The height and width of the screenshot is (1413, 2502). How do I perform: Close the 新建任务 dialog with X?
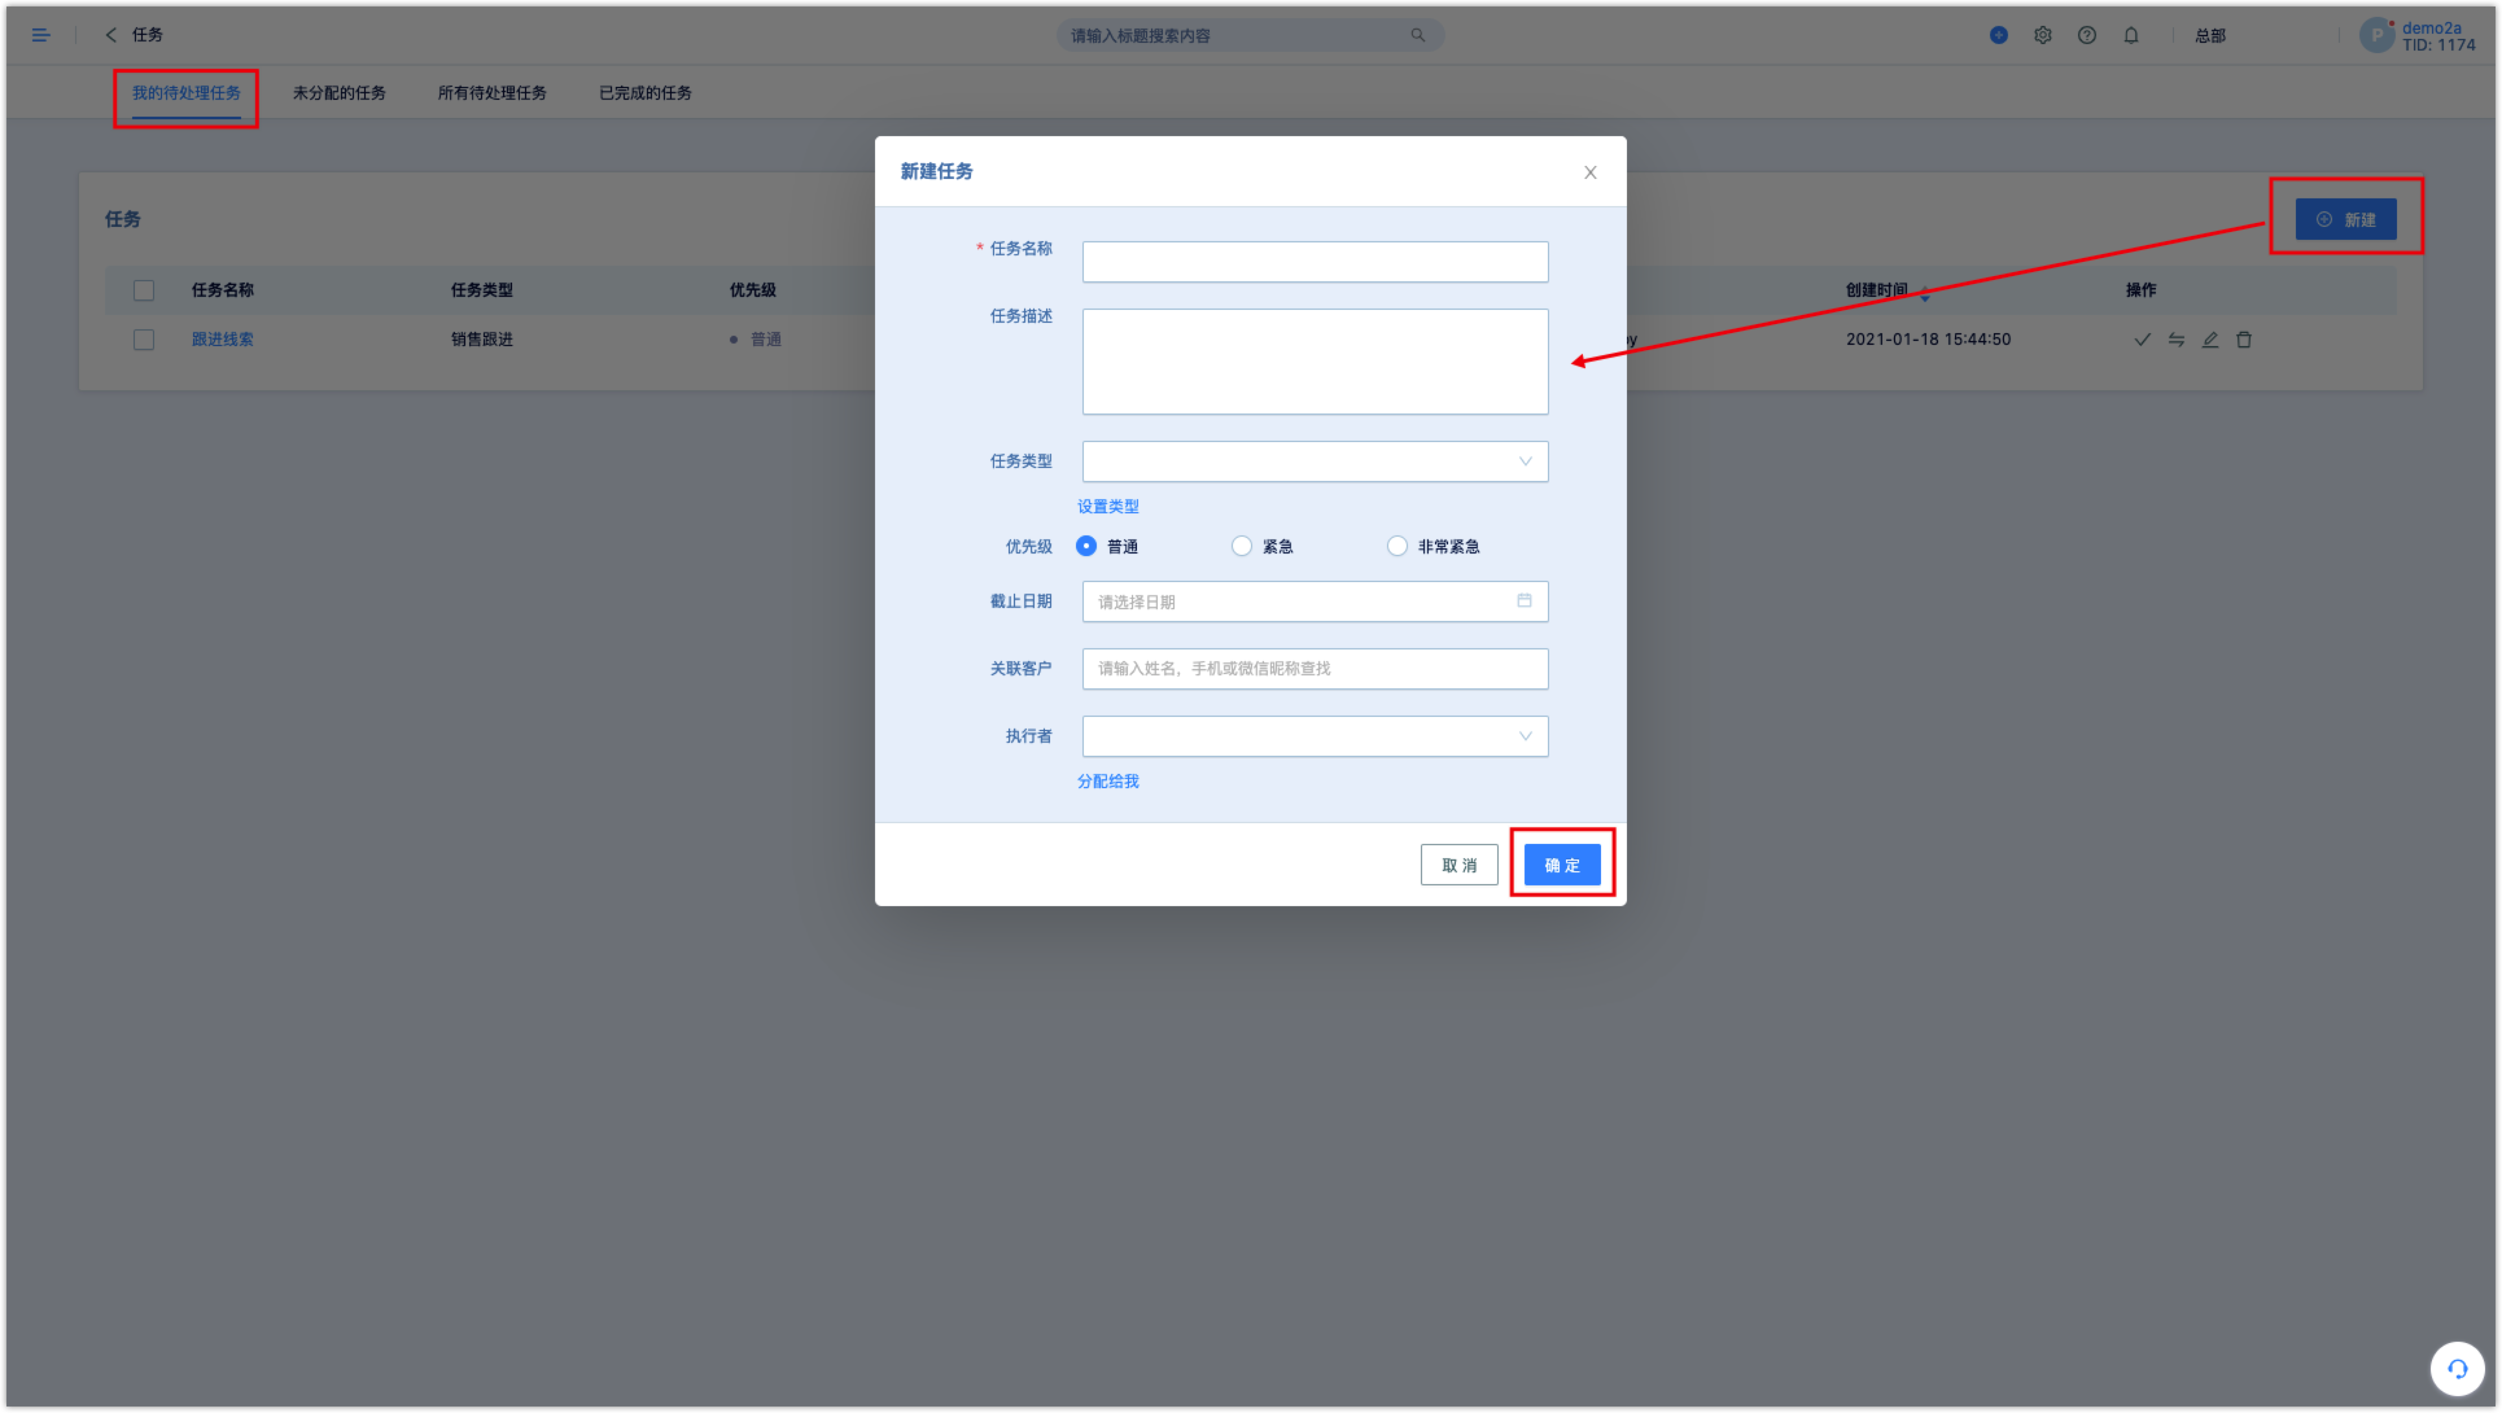[x=1590, y=172]
